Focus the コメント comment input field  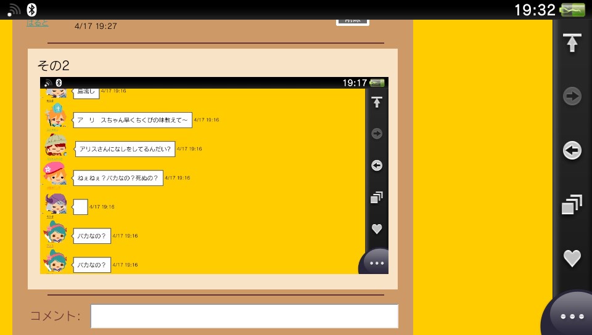pos(244,316)
